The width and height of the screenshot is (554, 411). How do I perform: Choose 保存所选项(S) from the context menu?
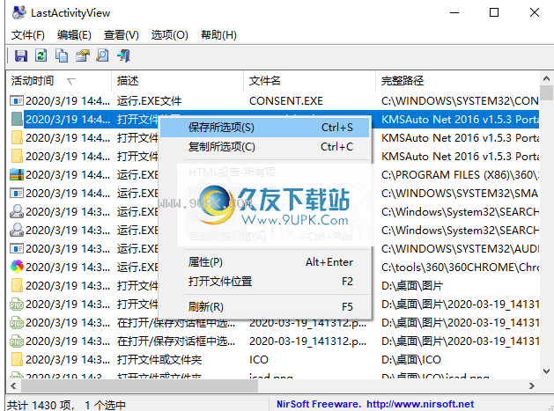coord(264,128)
